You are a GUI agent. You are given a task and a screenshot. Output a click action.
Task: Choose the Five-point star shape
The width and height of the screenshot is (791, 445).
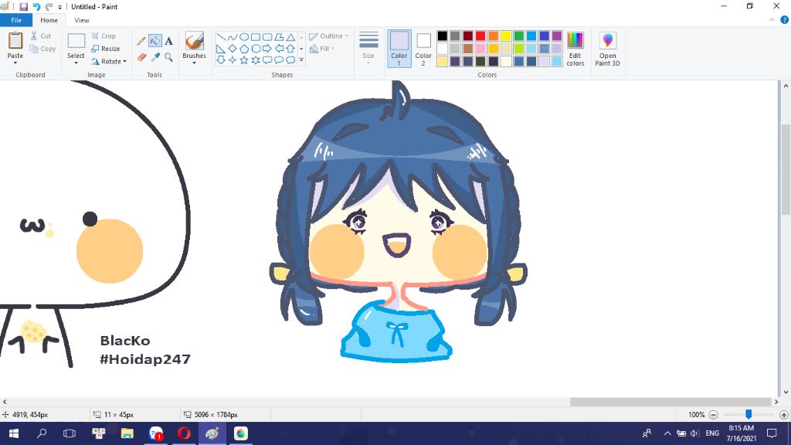pos(243,60)
